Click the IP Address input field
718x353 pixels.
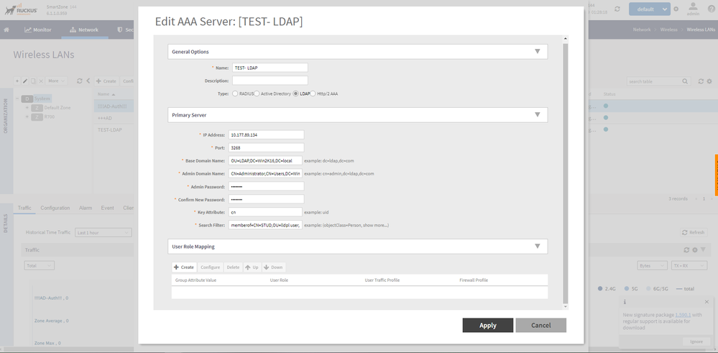[266, 134]
